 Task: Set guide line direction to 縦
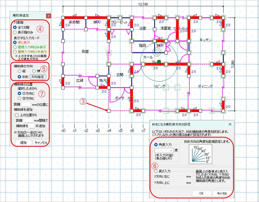pos(20,71)
